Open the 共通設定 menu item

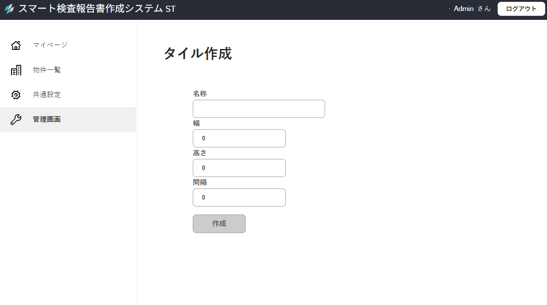coord(47,95)
